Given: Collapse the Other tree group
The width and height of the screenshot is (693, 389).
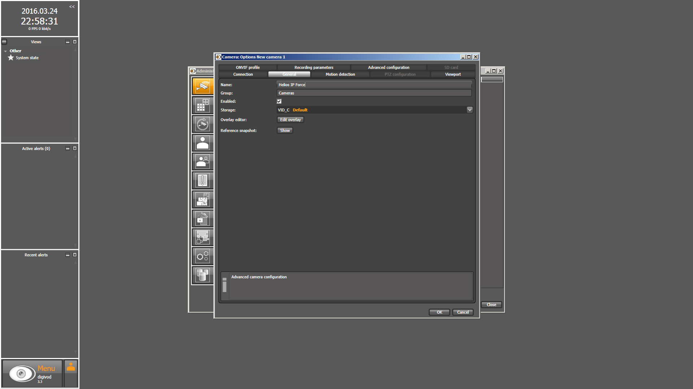Looking at the screenshot, I should 5,51.
